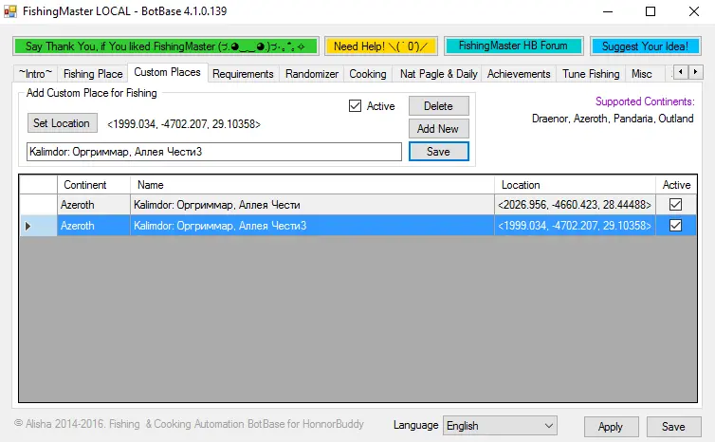Minimize the FishingMaster window
Screen dimensions: 715x442
coord(608,11)
